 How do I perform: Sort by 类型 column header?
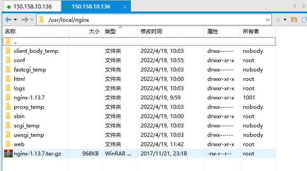120,31
